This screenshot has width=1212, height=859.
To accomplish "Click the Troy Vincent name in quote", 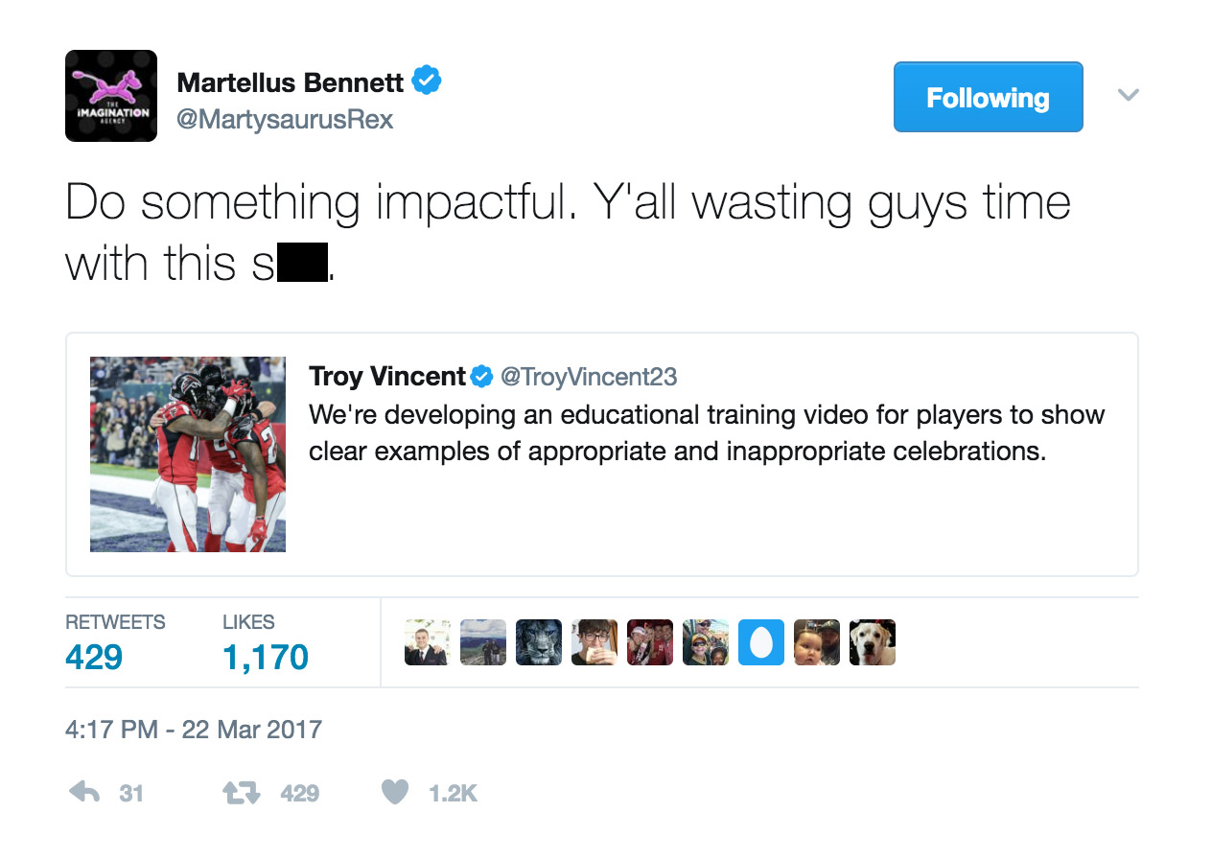I will pos(387,376).
